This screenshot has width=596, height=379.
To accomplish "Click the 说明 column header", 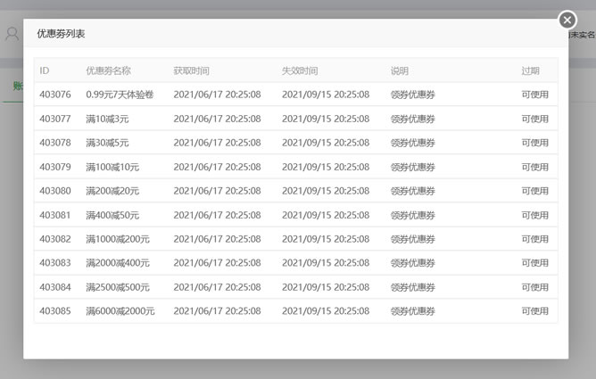I will [x=400, y=70].
